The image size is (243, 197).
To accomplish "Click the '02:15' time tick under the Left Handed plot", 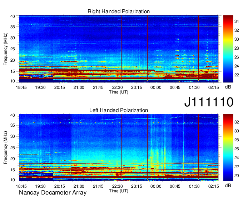I will click(214, 186).
